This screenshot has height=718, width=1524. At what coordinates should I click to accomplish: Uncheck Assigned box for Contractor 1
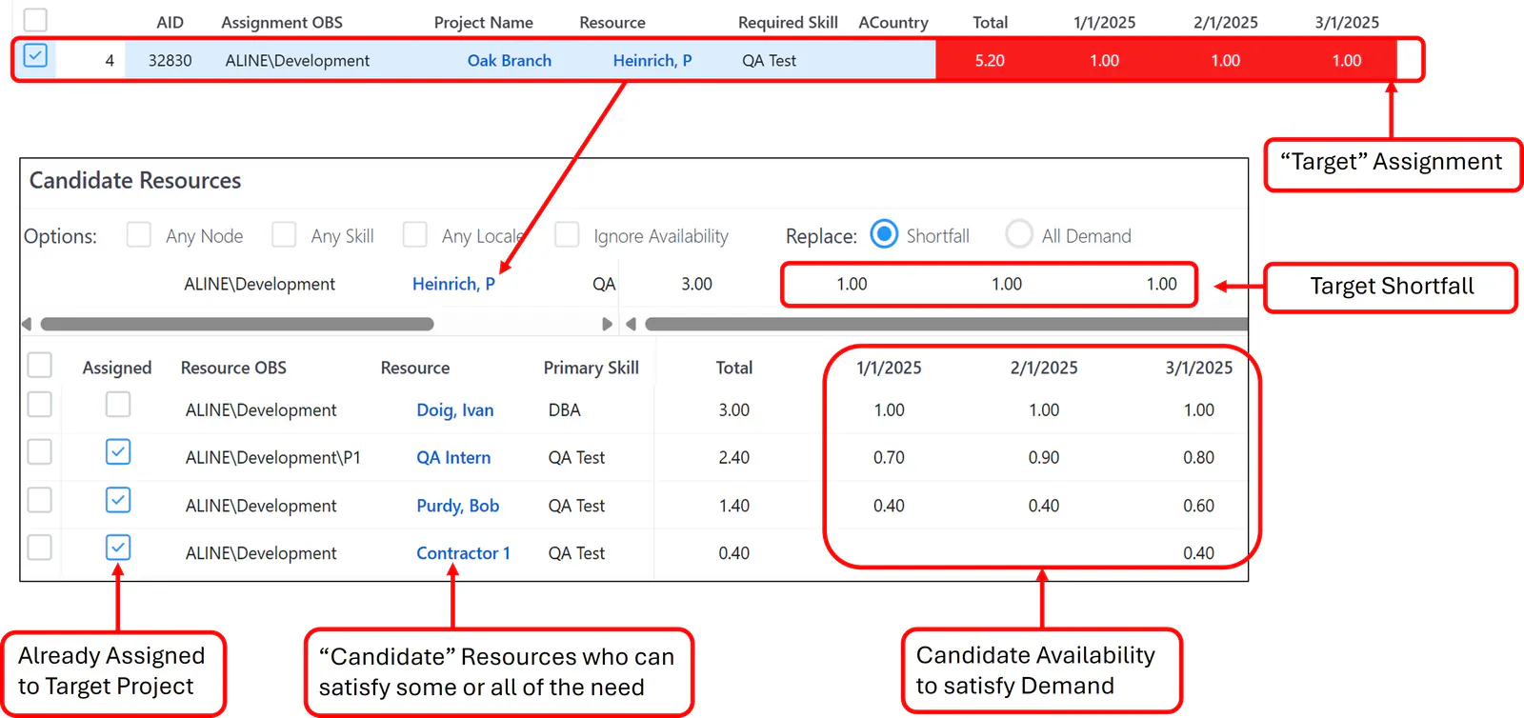(x=118, y=548)
